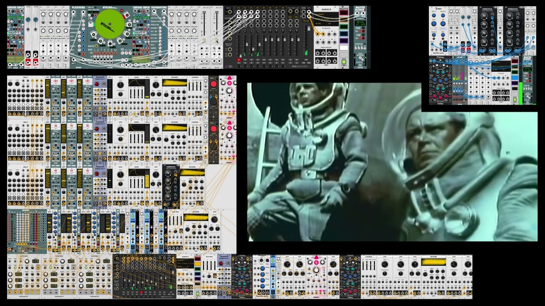Click the VCF cutoff knob in first row
The height and width of the screenshot is (306, 545).
tap(156, 85)
